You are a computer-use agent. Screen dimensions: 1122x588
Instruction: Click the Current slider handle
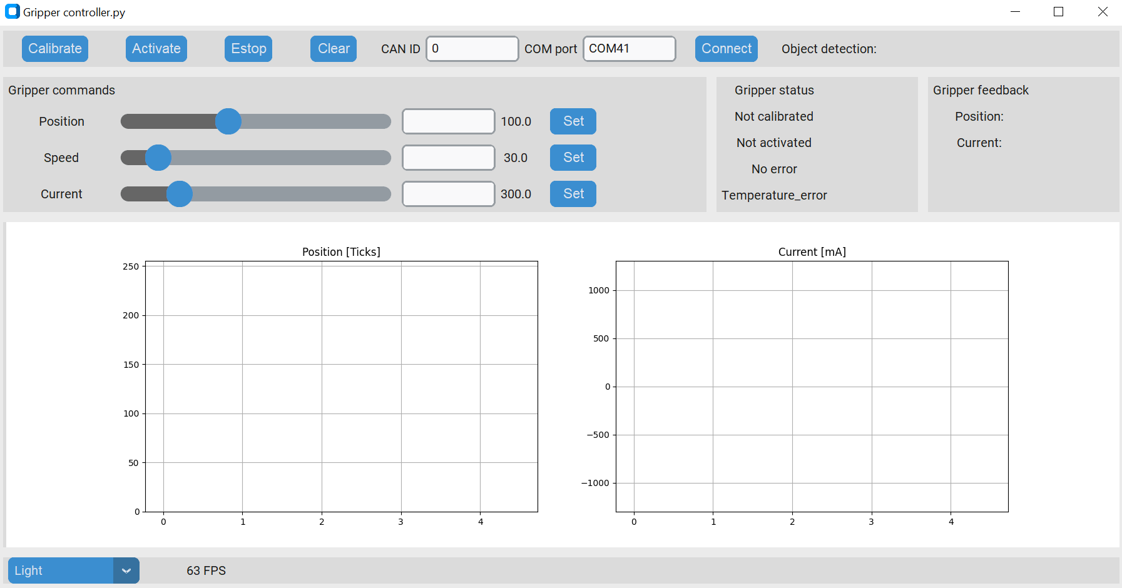tap(180, 194)
